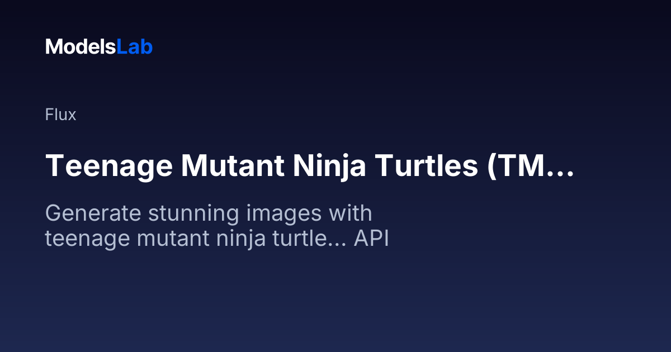Click the ModelsLab logo
The image size is (671, 352).
[x=99, y=47]
